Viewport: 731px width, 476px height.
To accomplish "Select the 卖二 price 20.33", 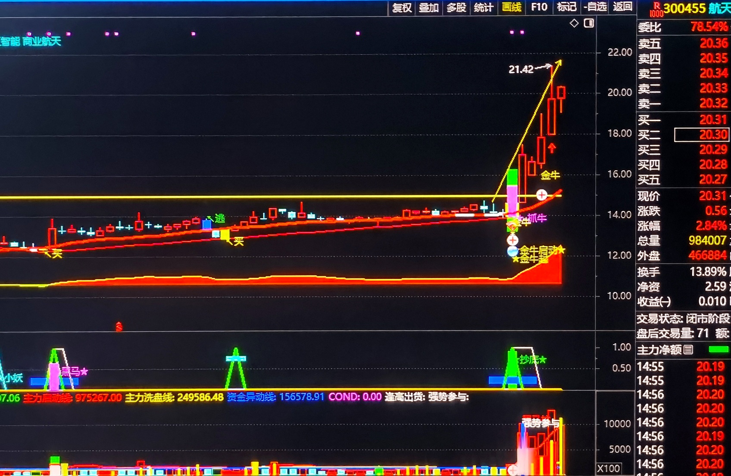I will tap(714, 88).
